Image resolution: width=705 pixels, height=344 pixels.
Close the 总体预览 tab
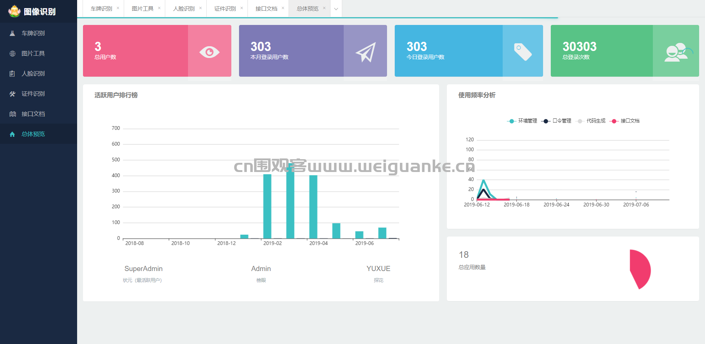point(324,8)
